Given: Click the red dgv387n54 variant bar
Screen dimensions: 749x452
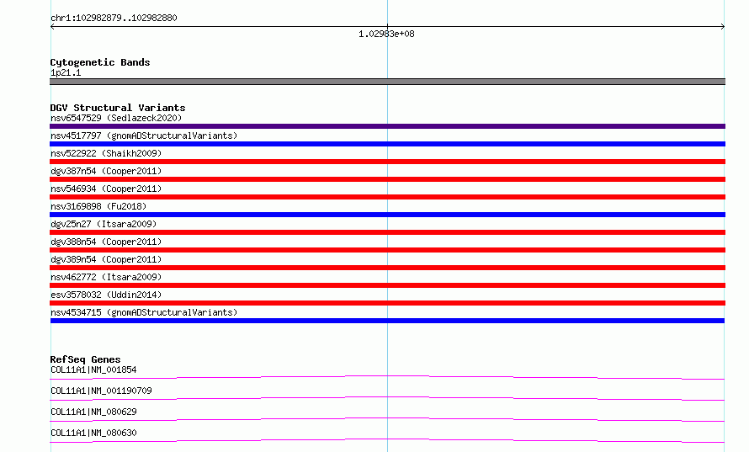Looking at the screenshot, I should (387, 179).
